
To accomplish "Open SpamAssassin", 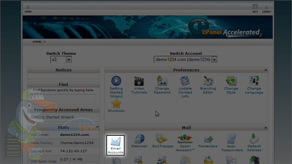I will (185, 143).
